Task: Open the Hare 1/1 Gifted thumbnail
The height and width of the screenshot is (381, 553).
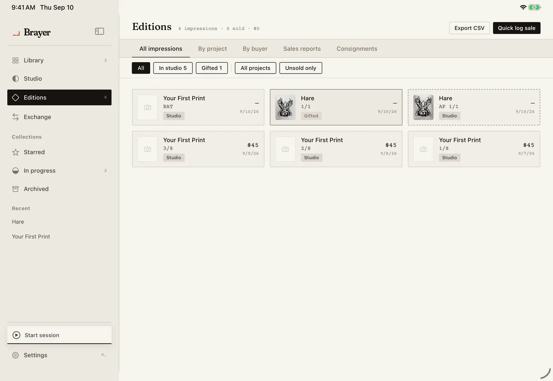Action: tap(285, 107)
